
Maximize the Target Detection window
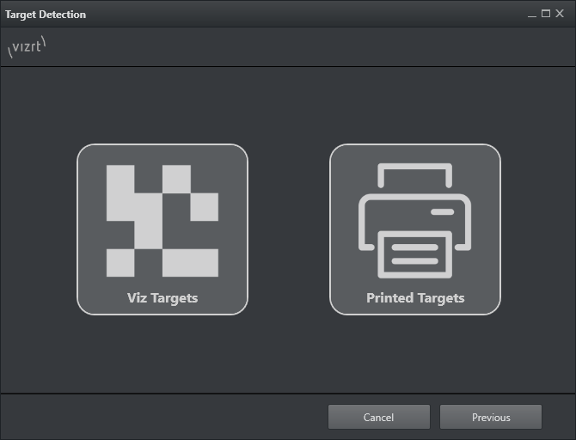(x=546, y=14)
